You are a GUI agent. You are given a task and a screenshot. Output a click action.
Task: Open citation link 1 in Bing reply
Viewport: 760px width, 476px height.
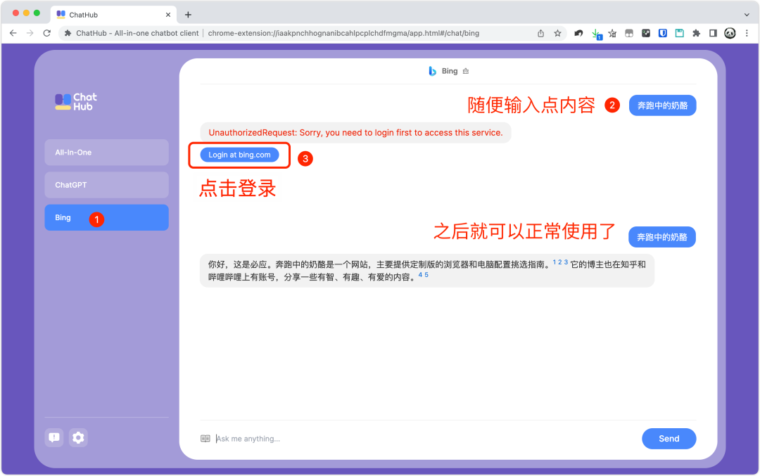point(555,262)
